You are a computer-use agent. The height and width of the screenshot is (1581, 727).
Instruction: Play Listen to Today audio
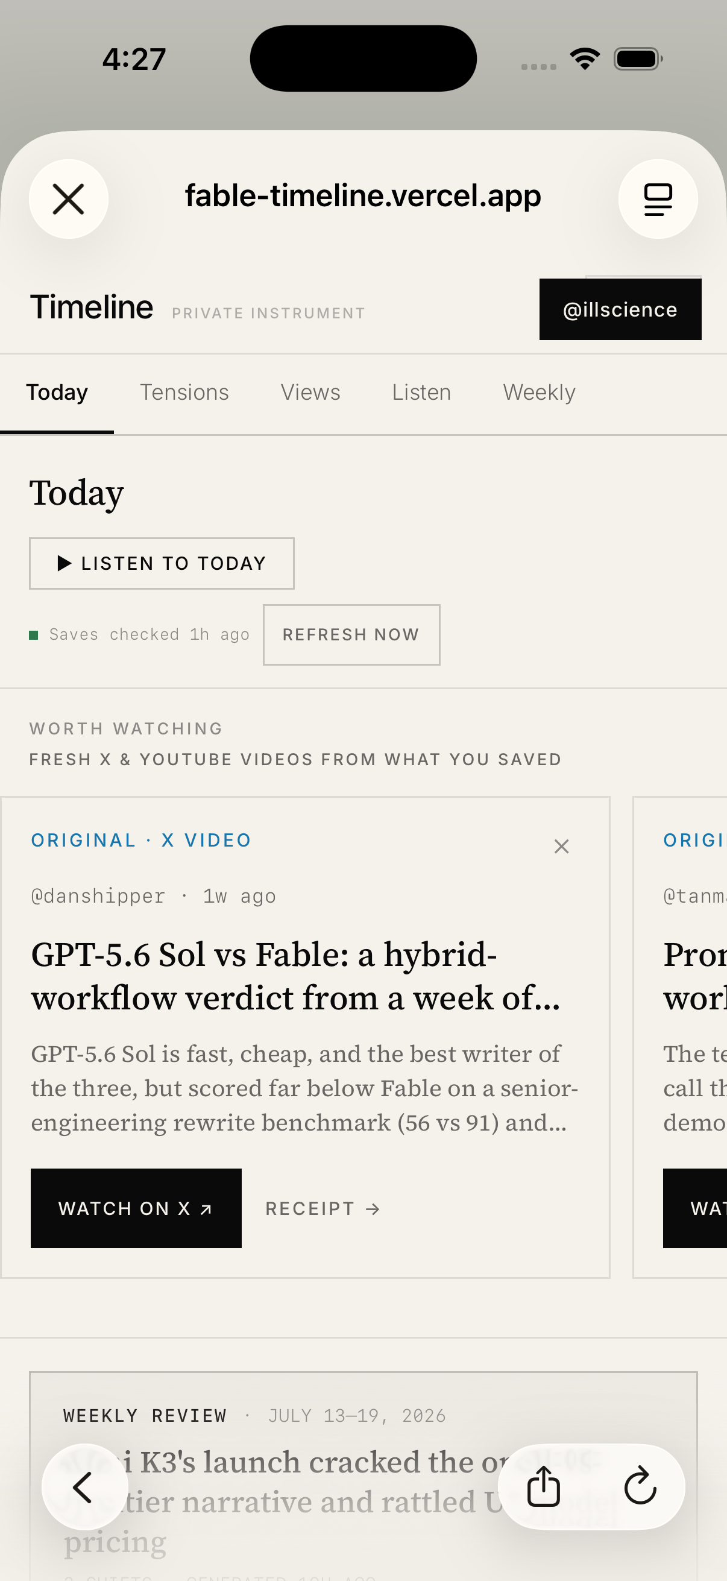[162, 563]
